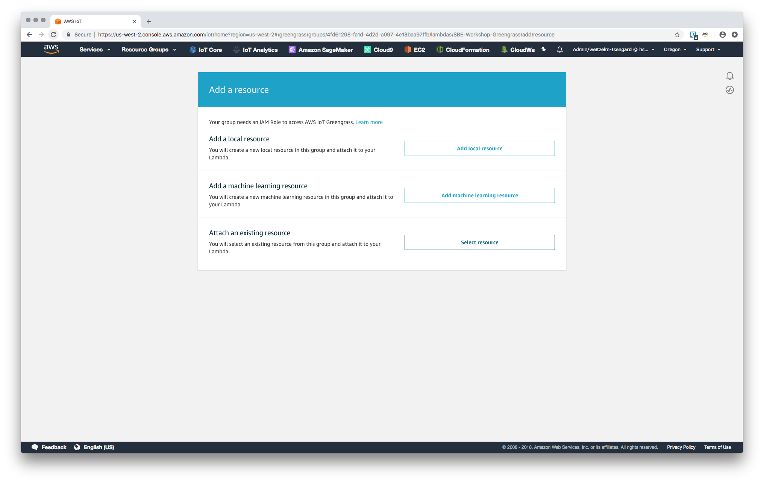Change language via English (US)
The image size is (764, 483).
(x=99, y=447)
